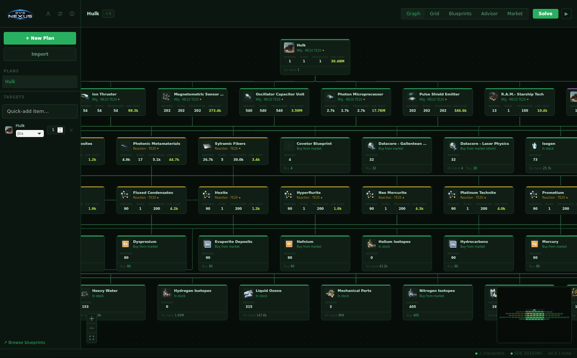Screen dimensions: 577x358
Task: Click the Hafnium element icon
Action: 289,244
